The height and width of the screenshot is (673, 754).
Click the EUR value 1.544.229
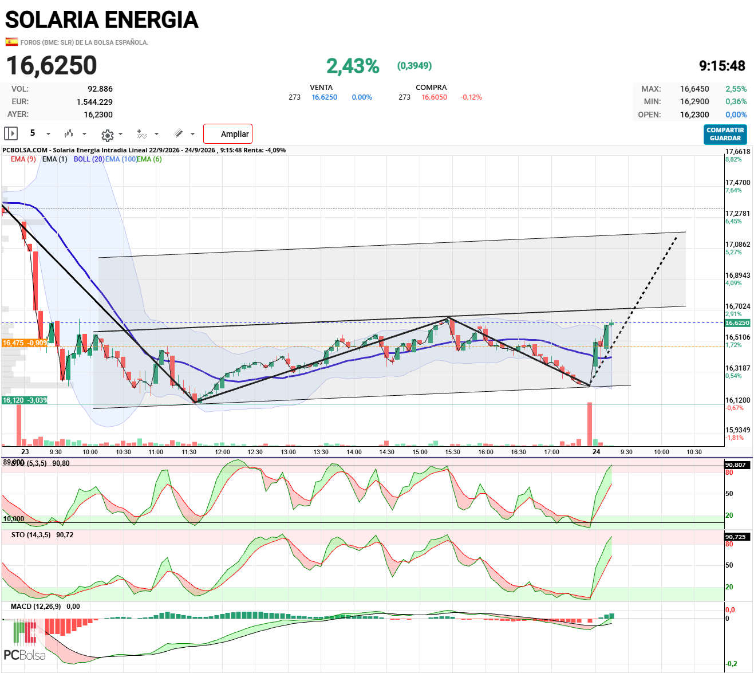94,102
